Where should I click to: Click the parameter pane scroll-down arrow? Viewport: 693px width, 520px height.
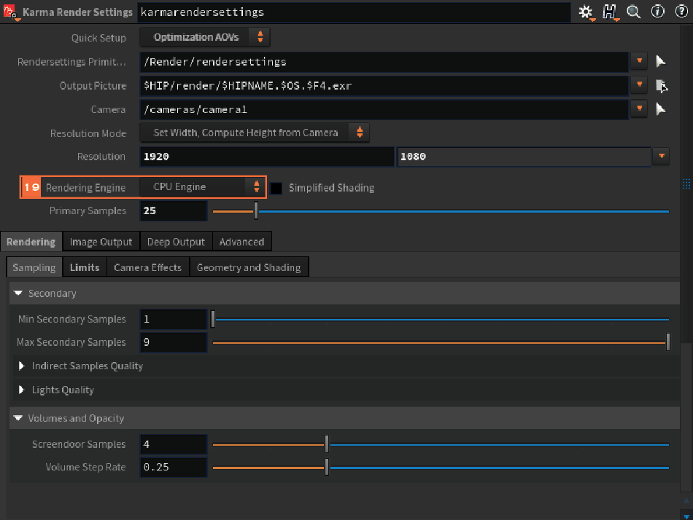[x=686, y=516]
